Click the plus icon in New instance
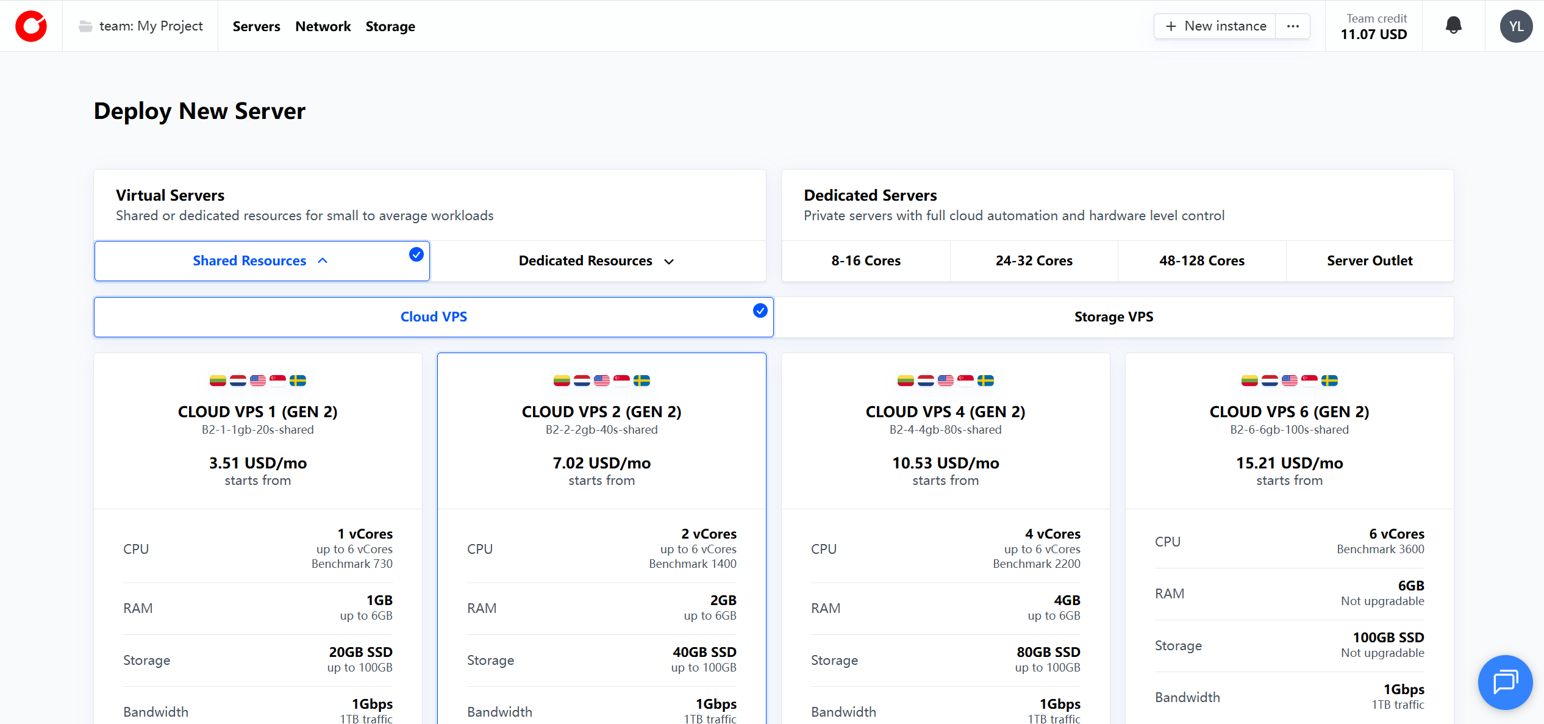This screenshot has height=724, width=1544. click(1171, 26)
